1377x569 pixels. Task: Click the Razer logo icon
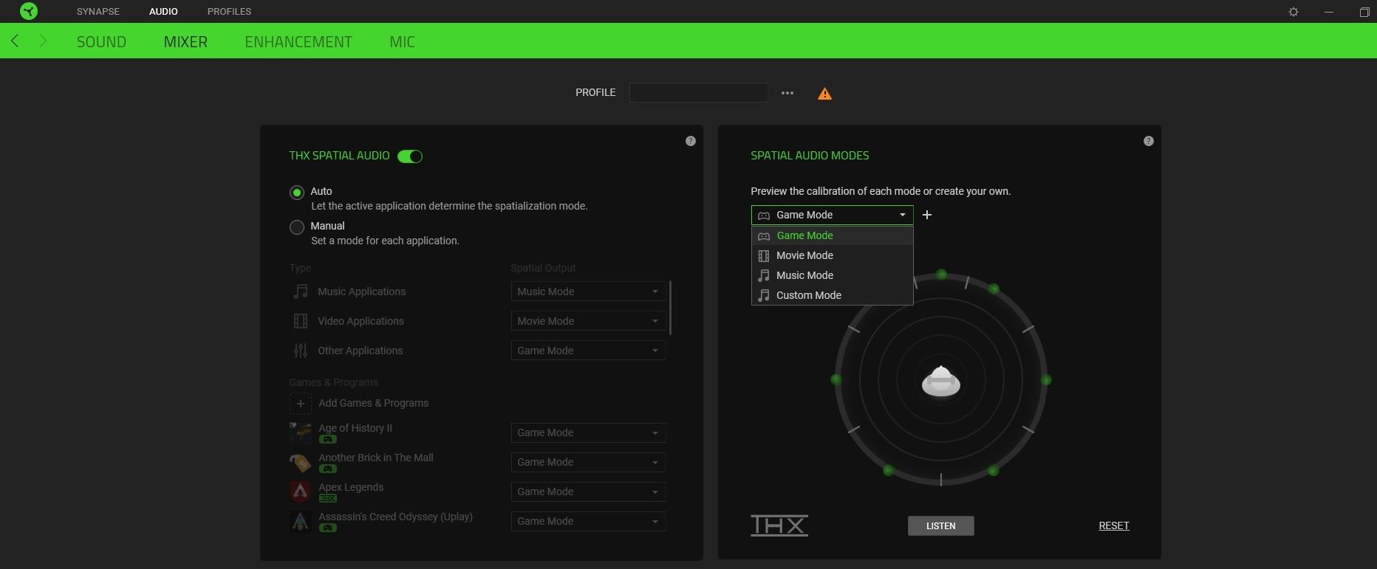pyautogui.click(x=29, y=11)
